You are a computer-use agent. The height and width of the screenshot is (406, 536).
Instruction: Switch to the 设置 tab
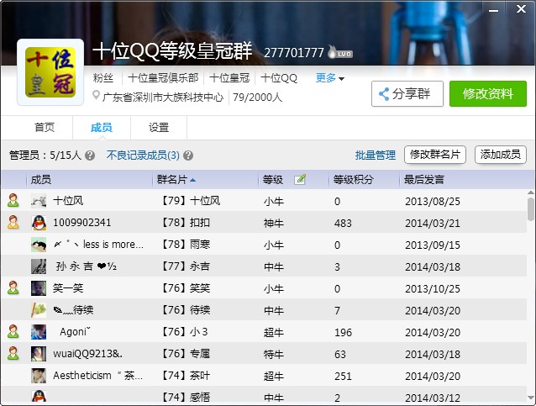tap(159, 128)
